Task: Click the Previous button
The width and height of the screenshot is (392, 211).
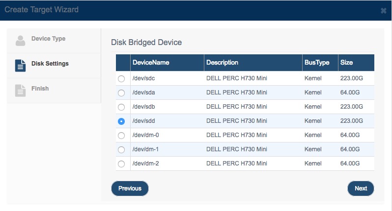Action: (x=130, y=188)
